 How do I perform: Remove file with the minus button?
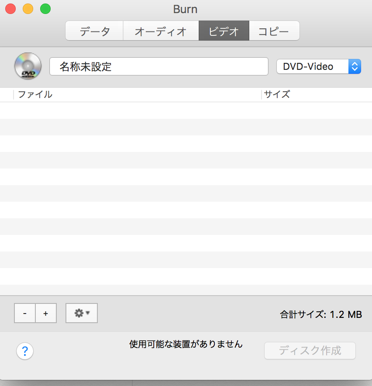click(x=25, y=313)
